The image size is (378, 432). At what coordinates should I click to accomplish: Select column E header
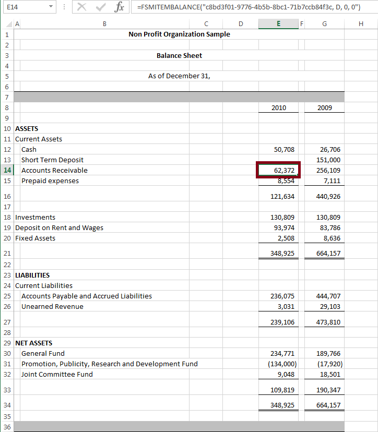coord(278,23)
